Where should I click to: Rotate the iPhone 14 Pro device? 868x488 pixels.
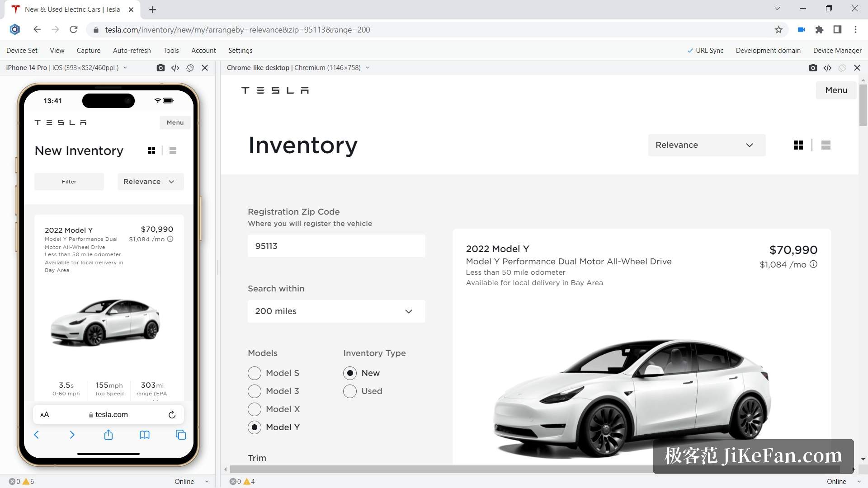coord(190,68)
